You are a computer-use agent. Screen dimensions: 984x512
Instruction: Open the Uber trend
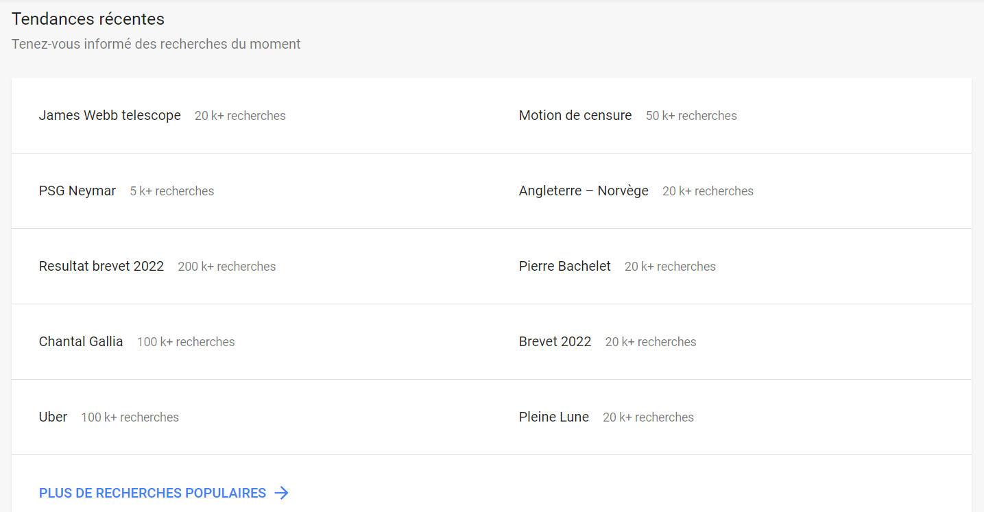53,417
